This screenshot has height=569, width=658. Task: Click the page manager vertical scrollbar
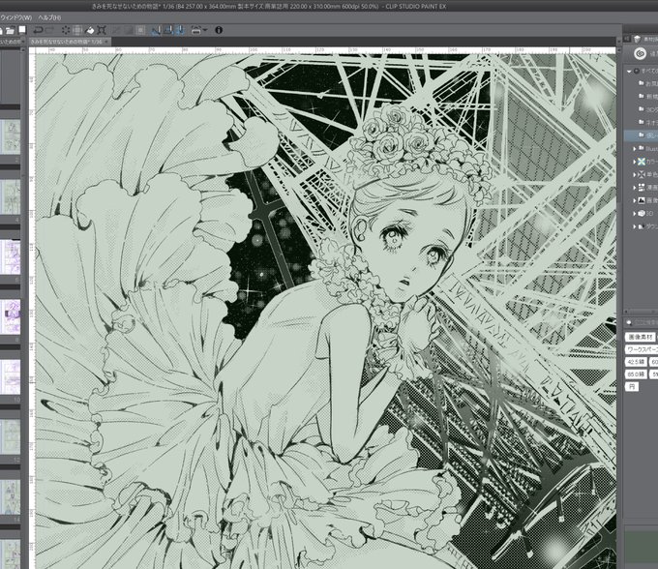(x=24, y=309)
